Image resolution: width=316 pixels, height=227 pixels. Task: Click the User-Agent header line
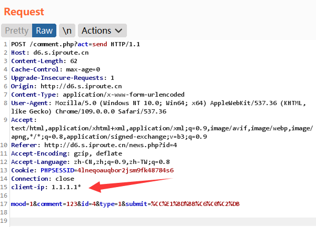point(158,103)
